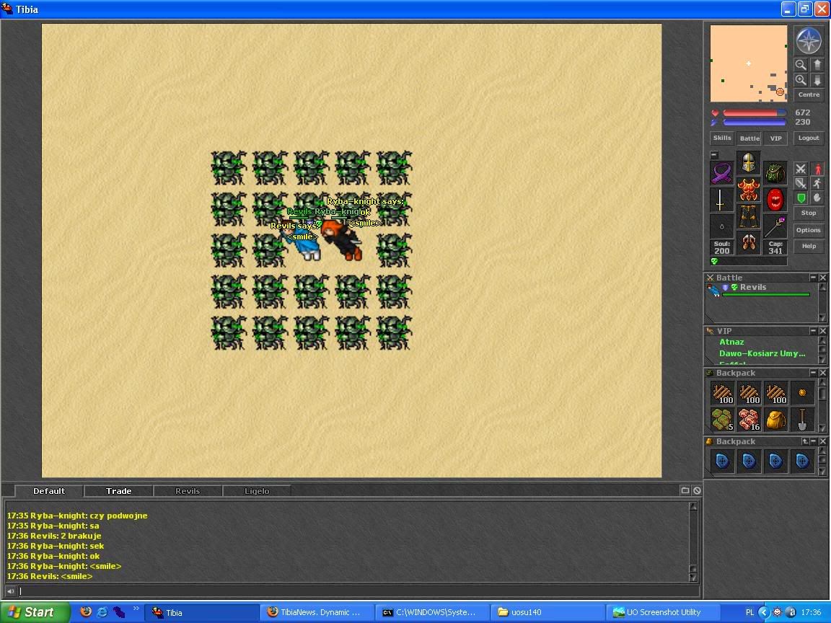Select the shovel in backpack

(802, 420)
